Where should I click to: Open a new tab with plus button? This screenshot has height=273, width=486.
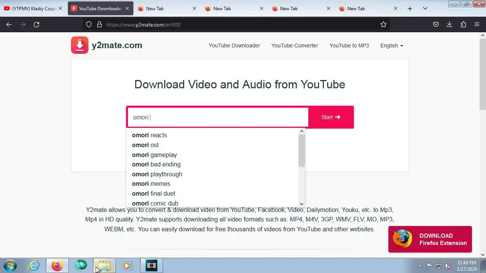coord(410,8)
